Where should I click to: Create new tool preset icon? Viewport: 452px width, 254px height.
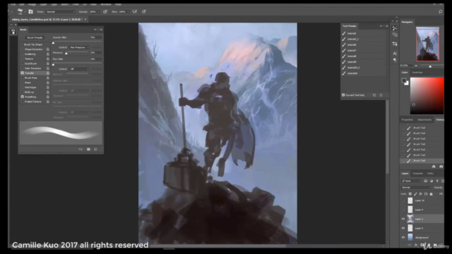click(x=374, y=95)
